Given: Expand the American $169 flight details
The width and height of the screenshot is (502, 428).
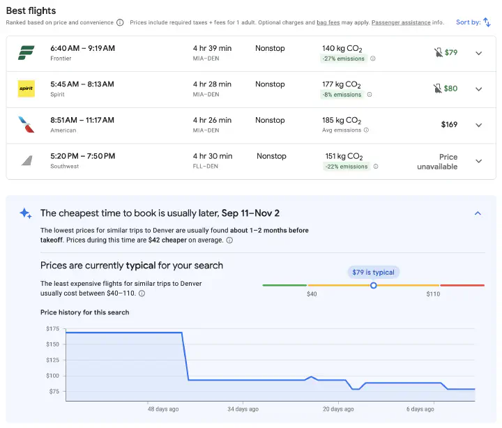Looking at the screenshot, I should pyautogui.click(x=478, y=125).
